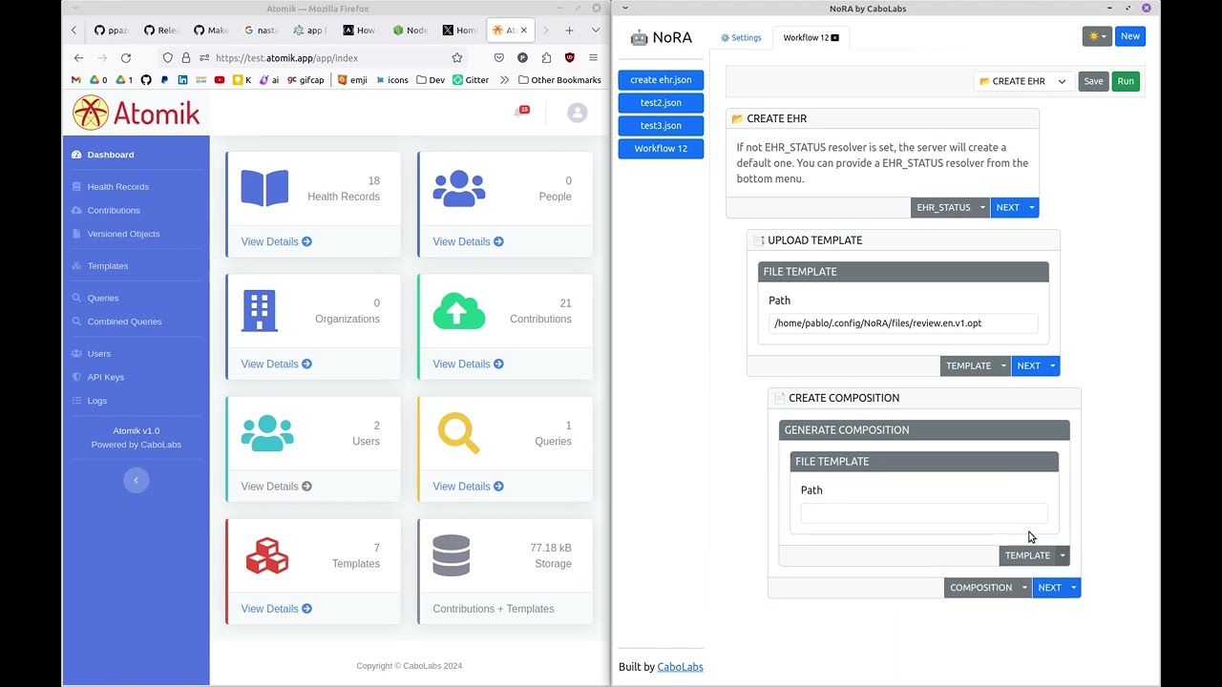The height and width of the screenshot is (687, 1222).
Task: Reload the page in Firefox
Action: (125, 57)
